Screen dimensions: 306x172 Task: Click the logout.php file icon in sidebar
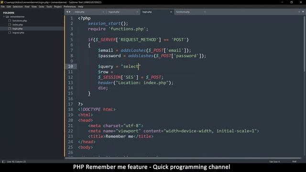10,32
